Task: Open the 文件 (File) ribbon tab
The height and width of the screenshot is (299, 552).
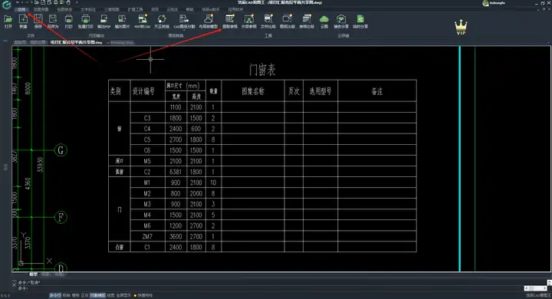Action: 21,9
